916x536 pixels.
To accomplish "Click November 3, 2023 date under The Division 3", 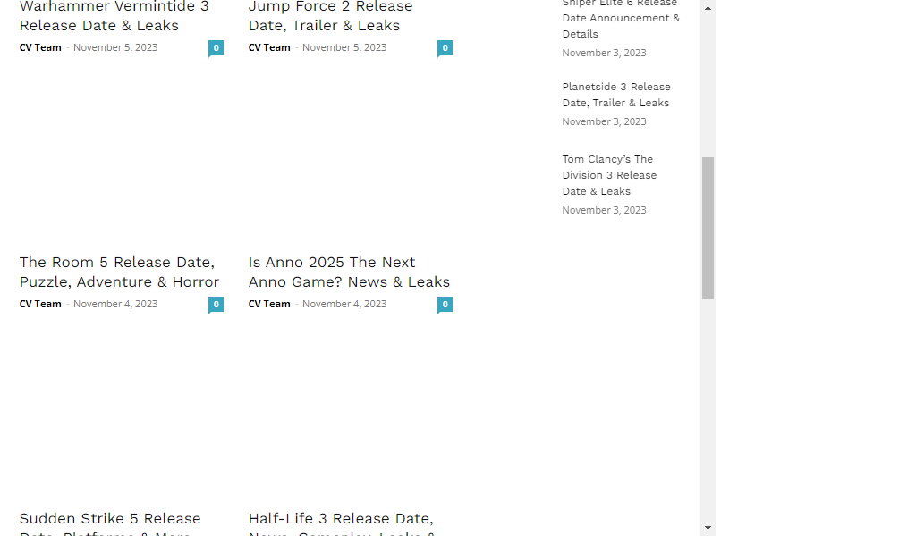I will pos(605,210).
